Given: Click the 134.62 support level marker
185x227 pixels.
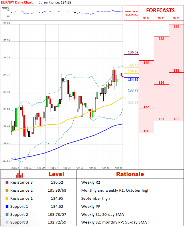Looking at the screenshot, I should pos(133,80).
